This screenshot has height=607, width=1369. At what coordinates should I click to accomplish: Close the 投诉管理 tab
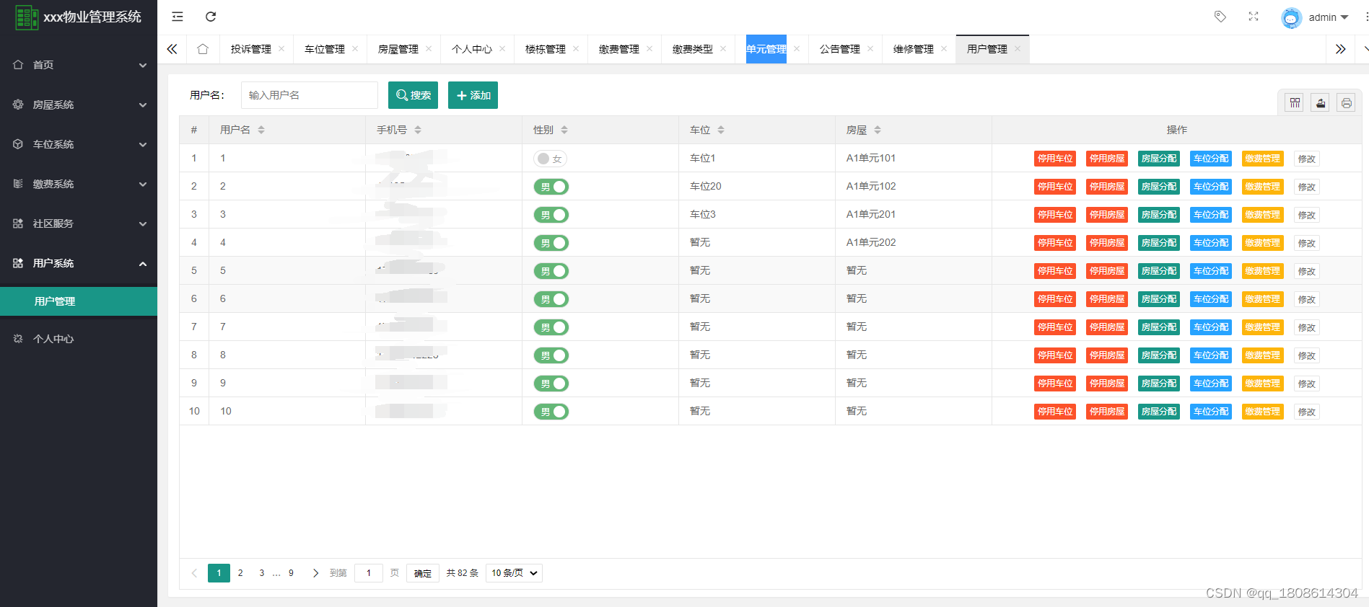[x=281, y=49]
